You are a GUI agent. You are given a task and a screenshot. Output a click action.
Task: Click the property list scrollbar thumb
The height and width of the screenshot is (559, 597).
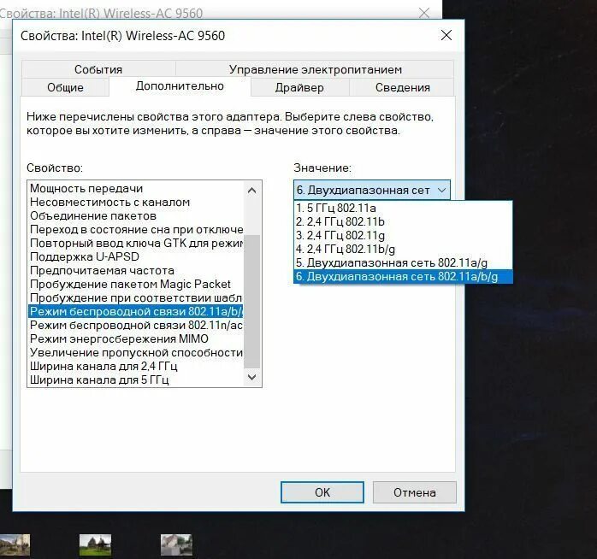[x=251, y=302]
